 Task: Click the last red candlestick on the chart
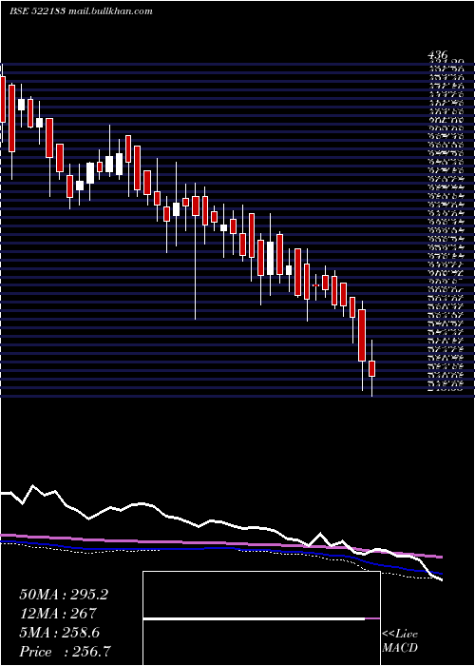[372, 368]
